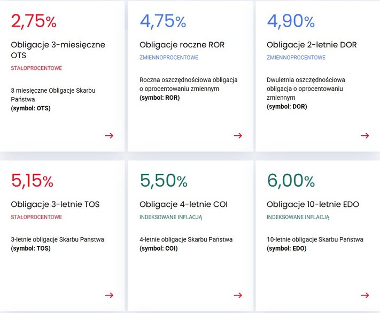Click the 5,50% inflation-indexed rate
380x313 pixels.
(164, 181)
